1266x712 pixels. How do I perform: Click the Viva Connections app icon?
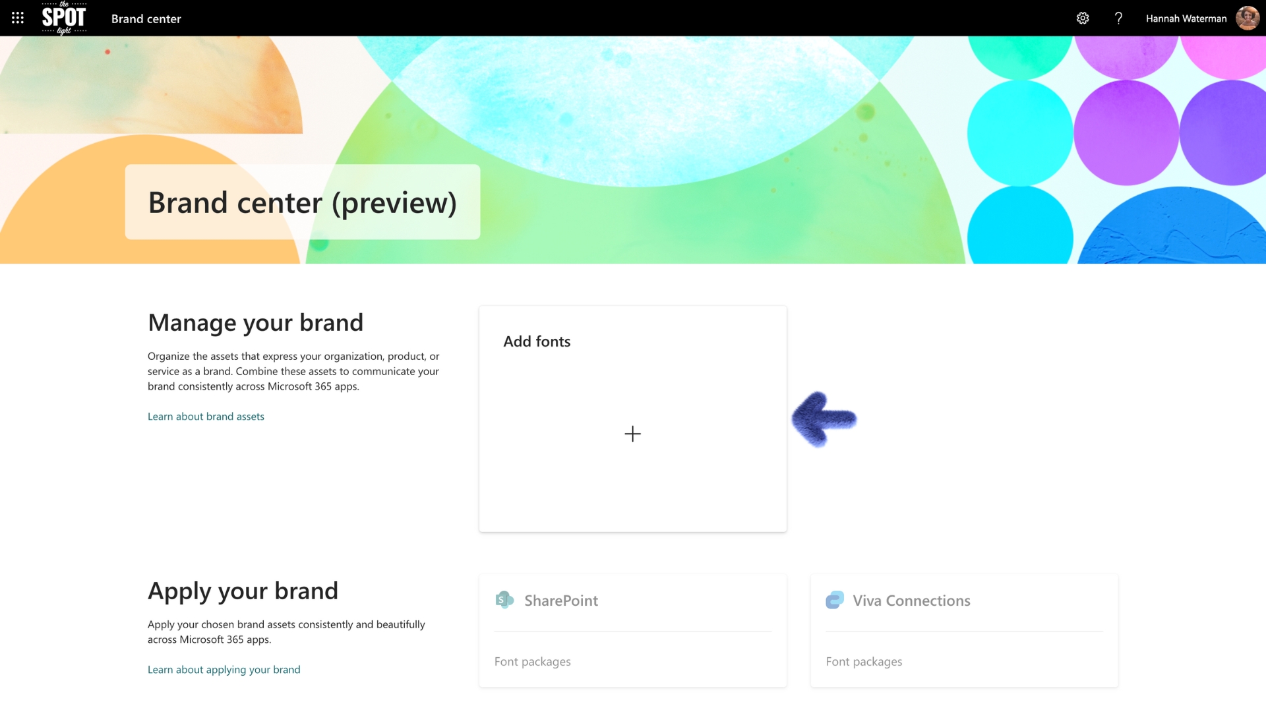tap(835, 600)
